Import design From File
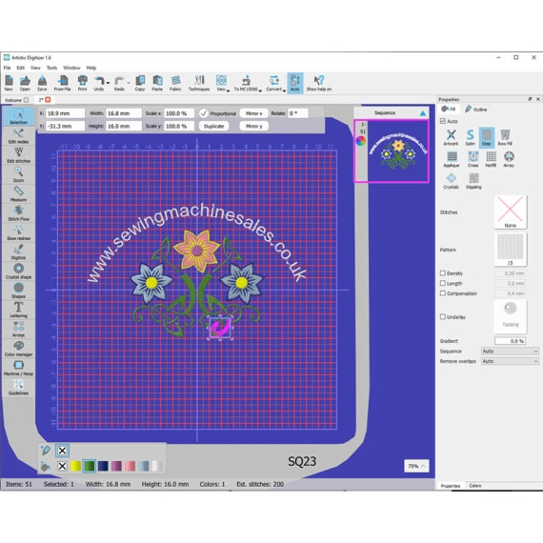The image size is (543, 543). pyautogui.click(x=62, y=83)
